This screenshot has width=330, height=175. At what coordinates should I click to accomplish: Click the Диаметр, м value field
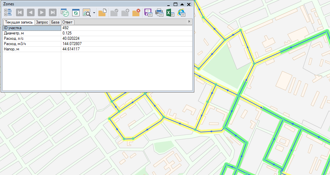coord(126,33)
